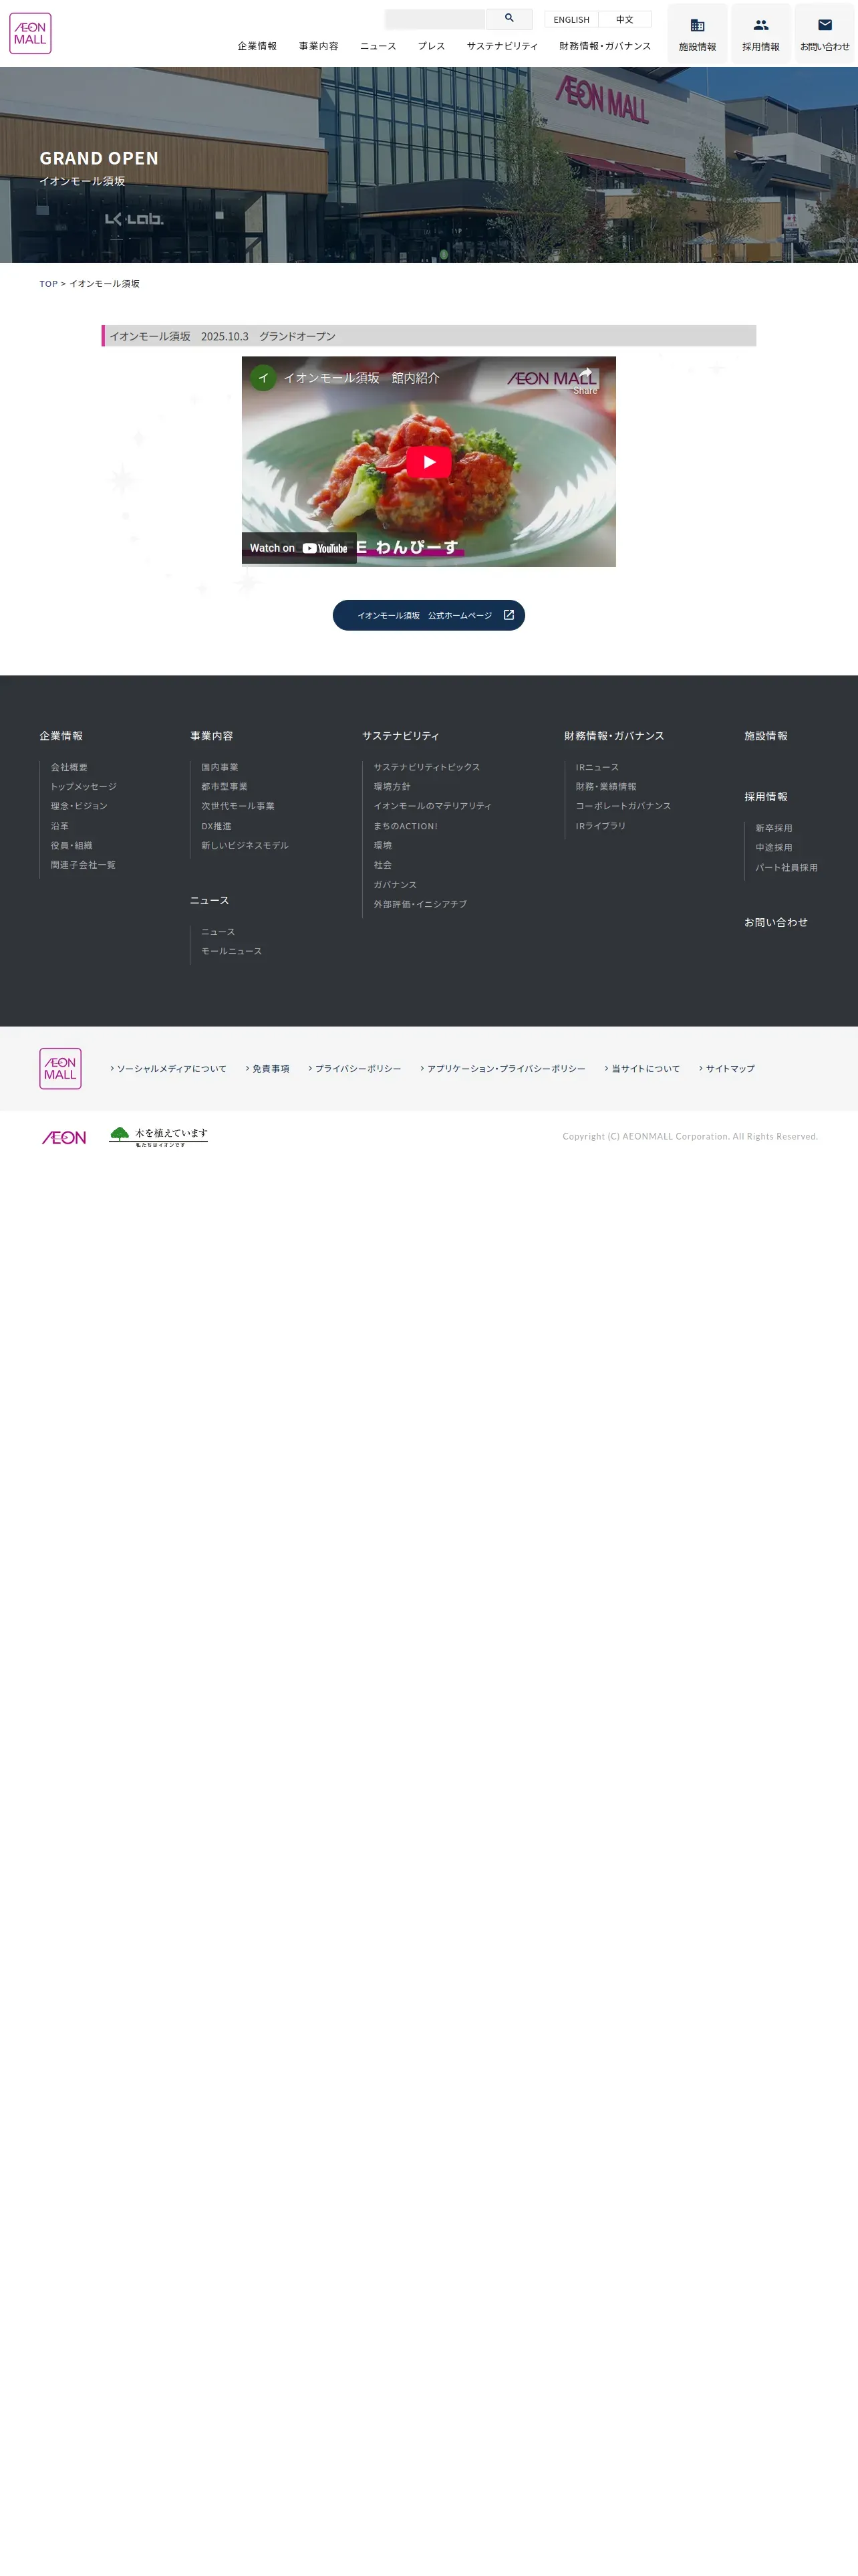This screenshot has width=858, height=2576.
Task: Play the YouTube video
Action: pos(428,462)
